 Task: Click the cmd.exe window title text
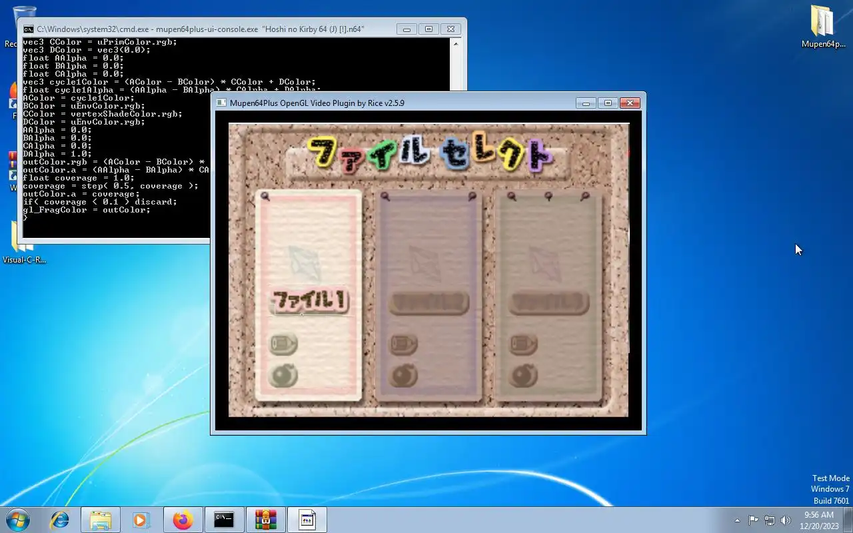pos(201,29)
